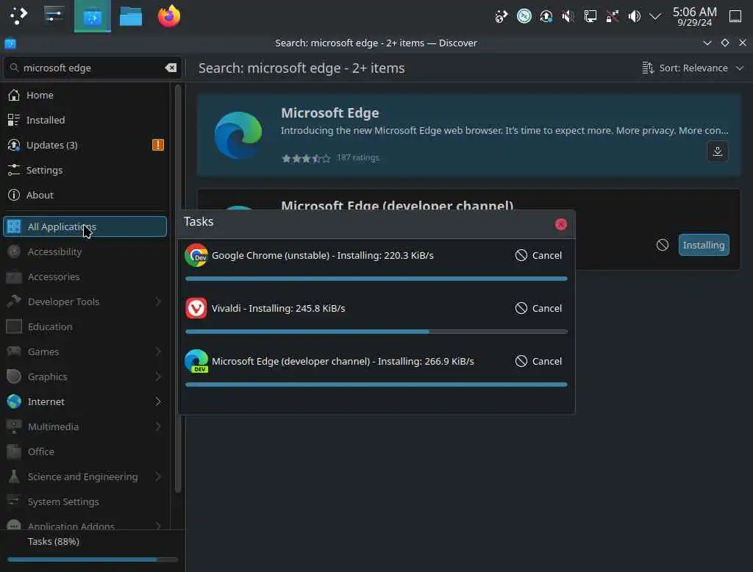This screenshot has height=572, width=753.
Task: Cancel Microsoft Edge developer channel task
Action: pyautogui.click(x=538, y=361)
